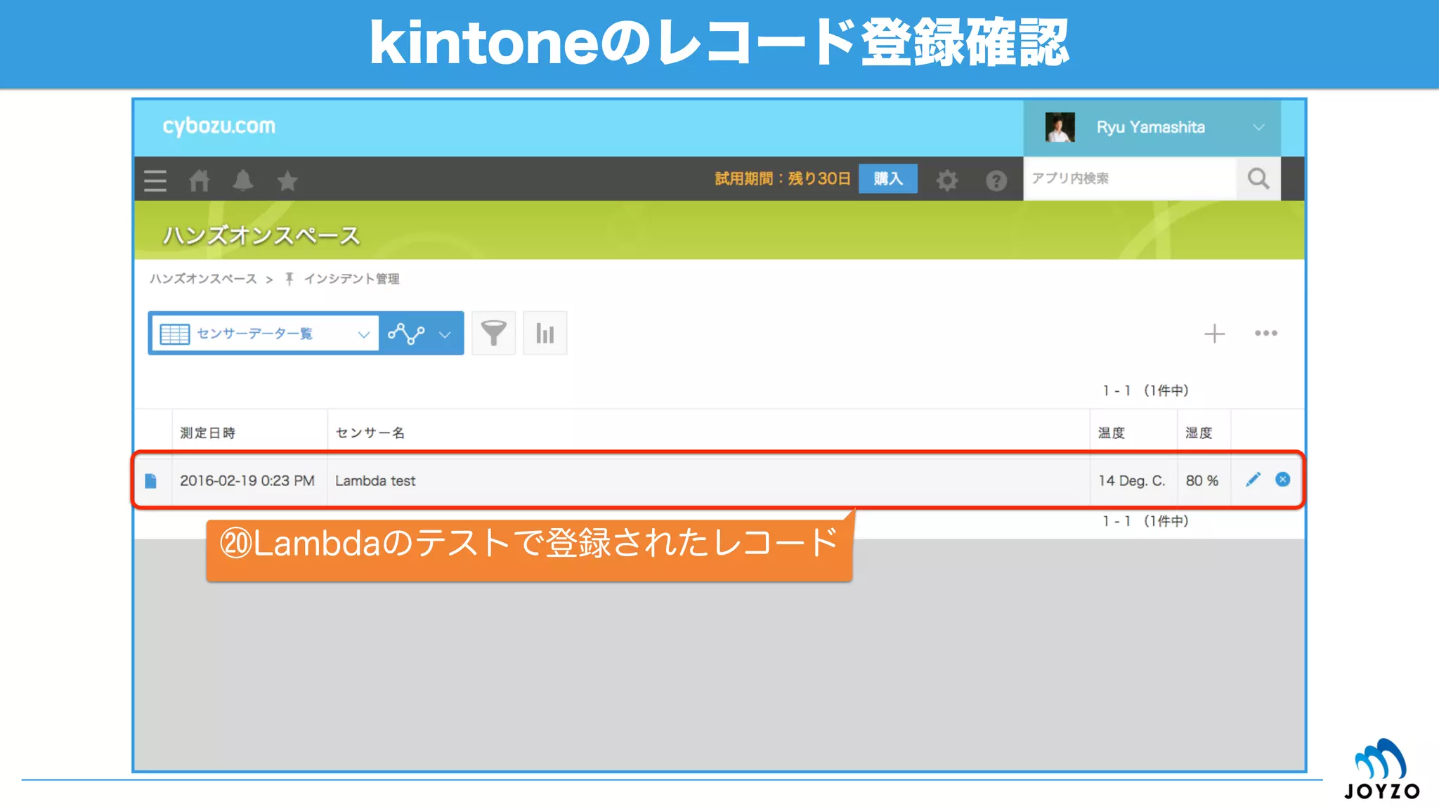The width and height of the screenshot is (1439, 809).
Task: Open ハンズオンスペース breadcrumb link
Action: tap(204, 279)
